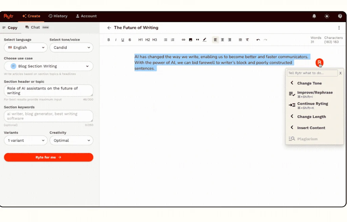Apply H3 heading style

point(155,40)
